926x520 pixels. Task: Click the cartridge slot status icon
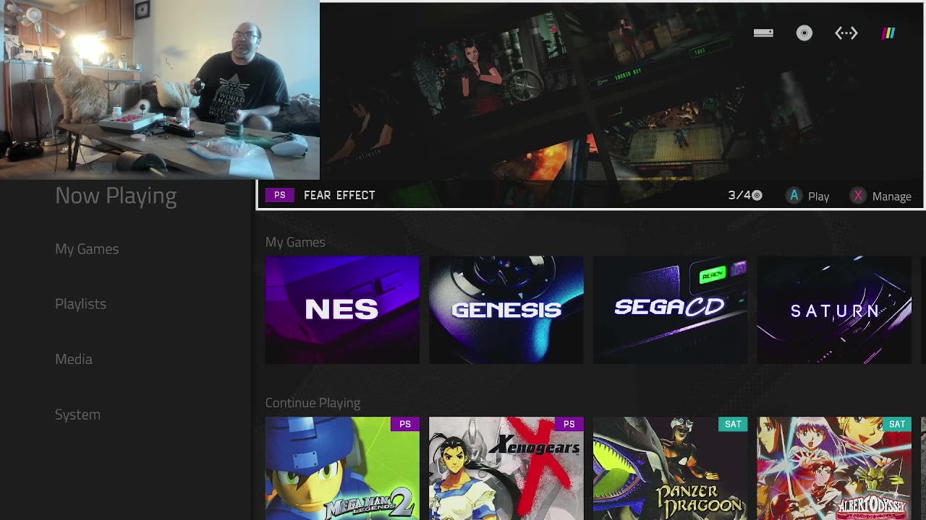tap(763, 32)
